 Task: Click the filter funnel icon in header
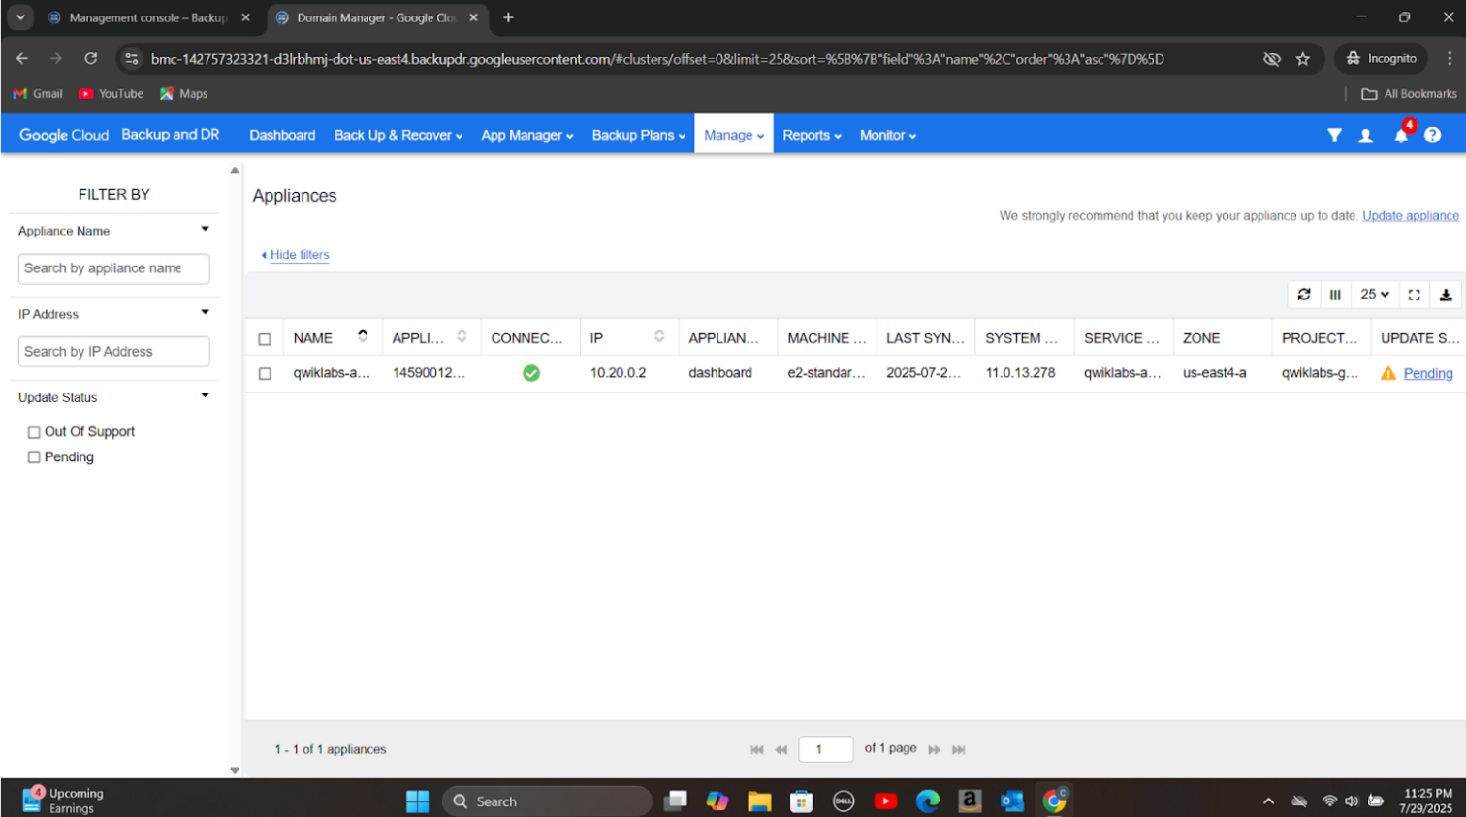pyautogui.click(x=1334, y=136)
